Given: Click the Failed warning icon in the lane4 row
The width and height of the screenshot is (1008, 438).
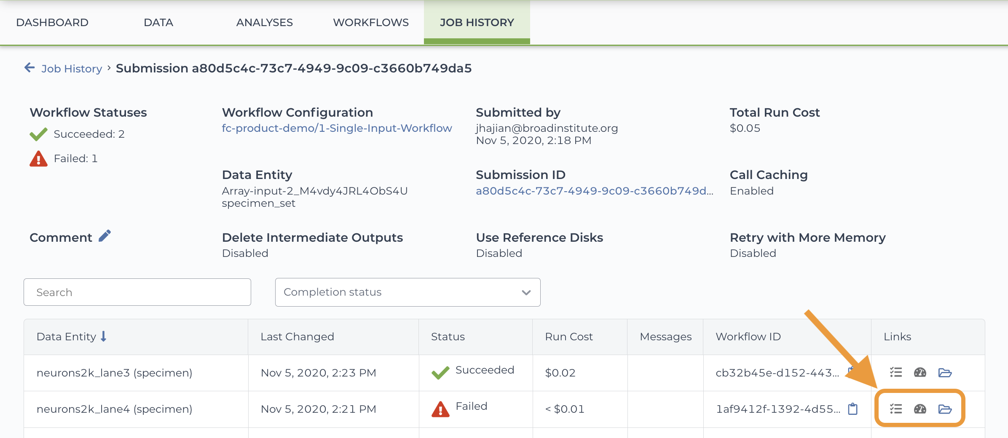Looking at the screenshot, I should pos(440,409).
